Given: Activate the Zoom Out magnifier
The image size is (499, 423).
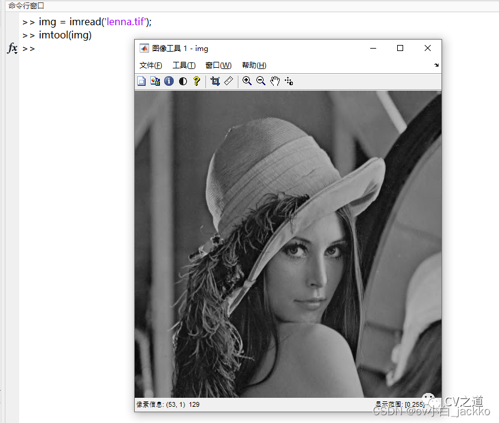Looking at the screenshot, I should (x=261, y=81).
